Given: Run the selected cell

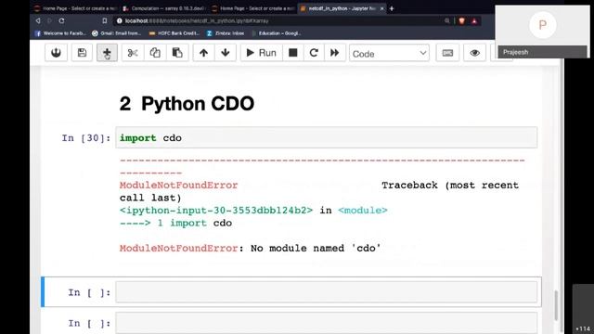Looking at the screenshot, I should click(x=262, y=53).
